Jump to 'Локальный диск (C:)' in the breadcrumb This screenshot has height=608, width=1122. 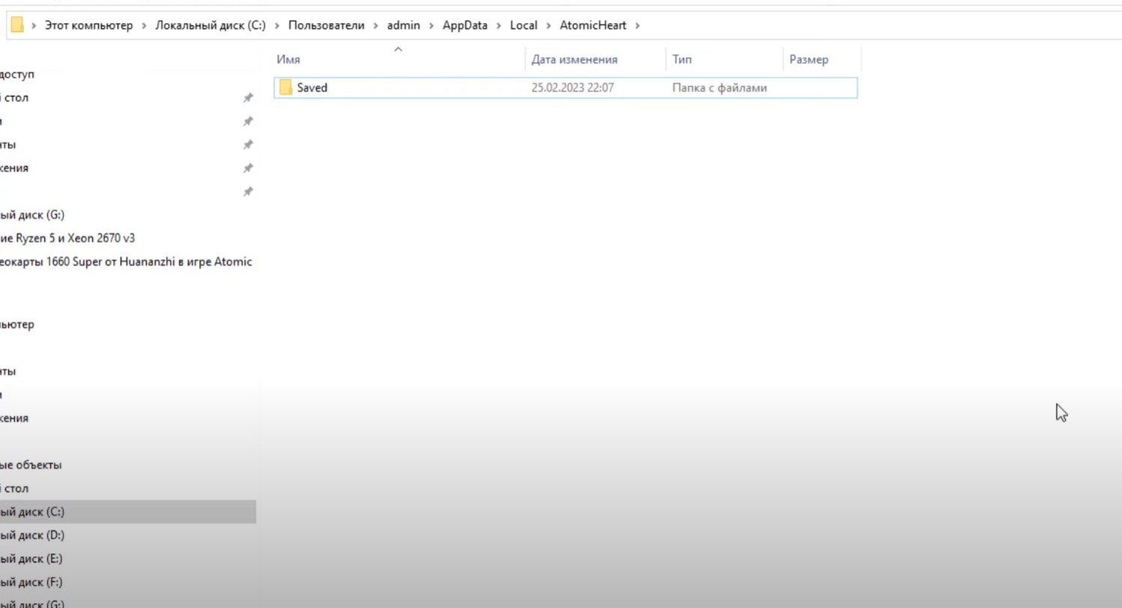click(x=210, y=25)
